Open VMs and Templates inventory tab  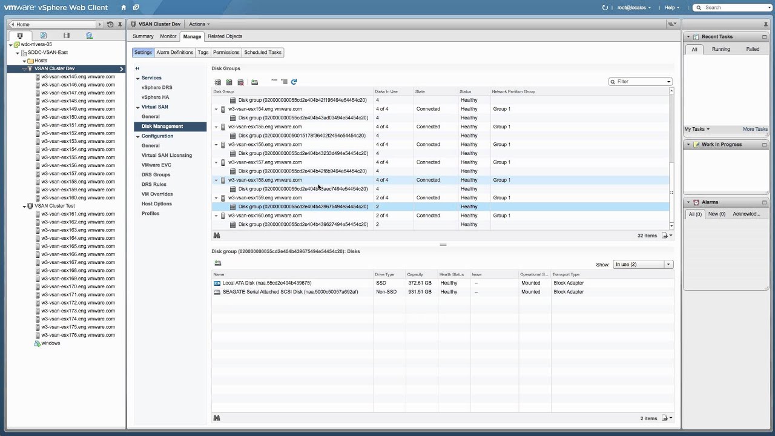(43, 36)
